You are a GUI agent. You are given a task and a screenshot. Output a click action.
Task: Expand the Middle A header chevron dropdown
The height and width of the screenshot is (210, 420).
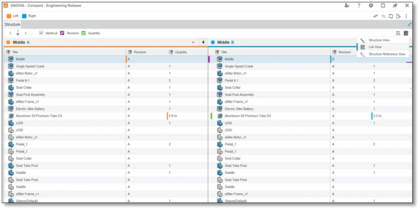coord(193,43)
